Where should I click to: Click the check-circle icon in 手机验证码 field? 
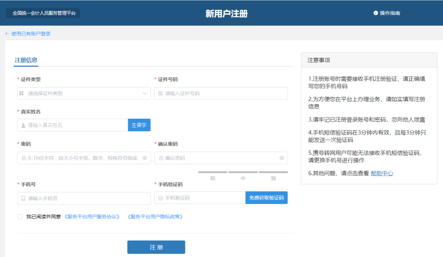coord(160,198)
